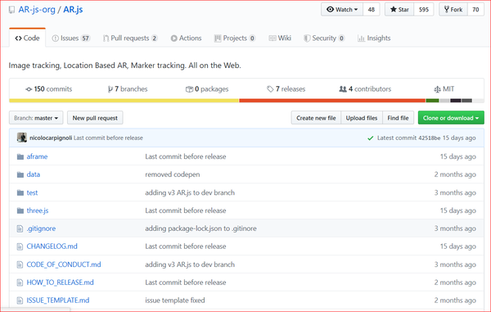The width and height of the screenshot is (491, 312).
Task: Click the three.js folder icon
Action: [20, 210]
